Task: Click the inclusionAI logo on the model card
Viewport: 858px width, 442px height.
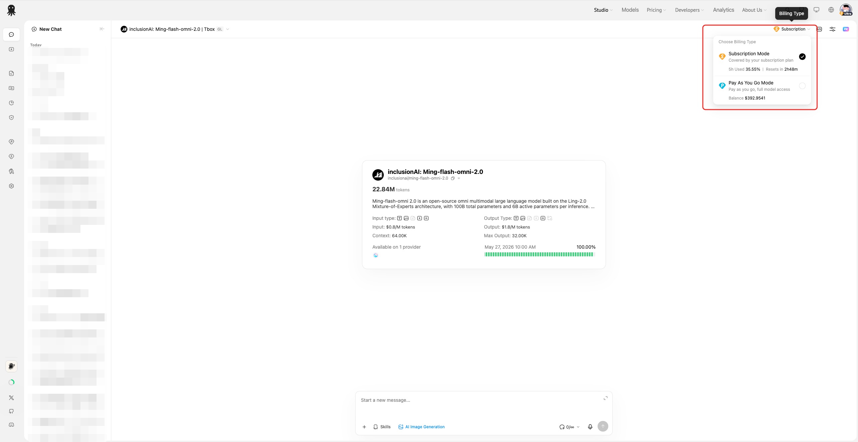Action: [x=378, y=175]
